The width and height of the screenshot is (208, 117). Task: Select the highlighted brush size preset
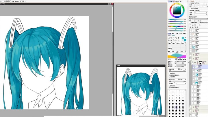(176, 107)
